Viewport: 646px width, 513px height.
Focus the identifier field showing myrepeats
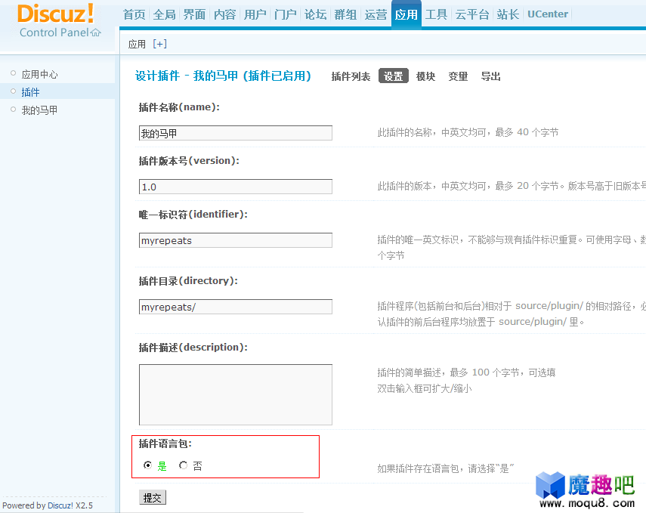pos(236,240)
